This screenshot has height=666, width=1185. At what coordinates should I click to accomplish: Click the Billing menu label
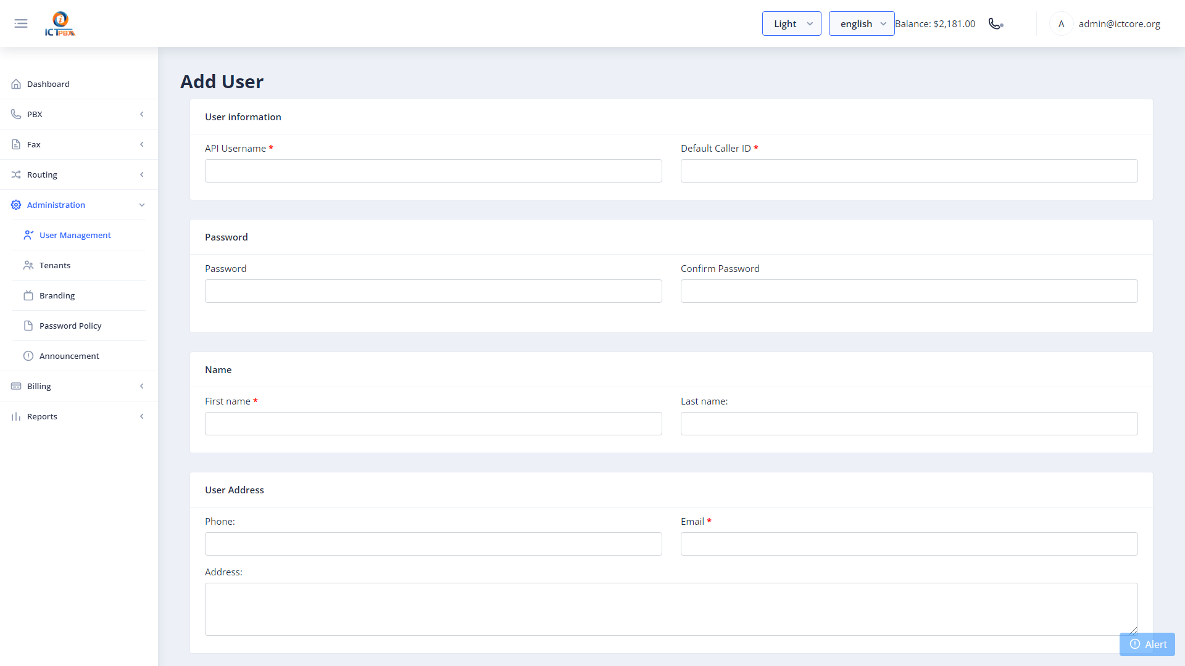[39, 386]
